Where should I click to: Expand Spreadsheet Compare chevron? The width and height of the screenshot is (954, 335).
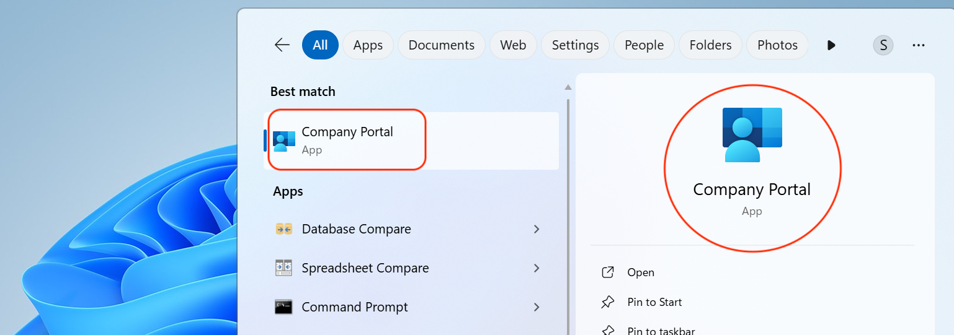pyautogui.click(x=537, y=268)
